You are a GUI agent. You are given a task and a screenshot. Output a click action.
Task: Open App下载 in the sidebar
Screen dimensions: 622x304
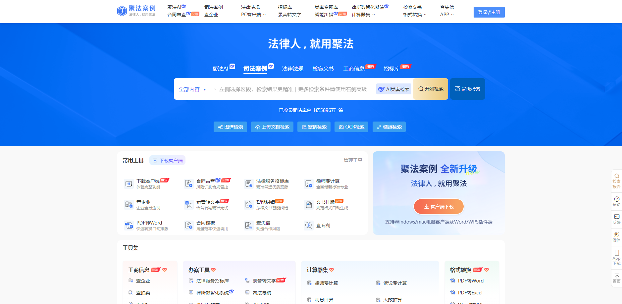616,257
